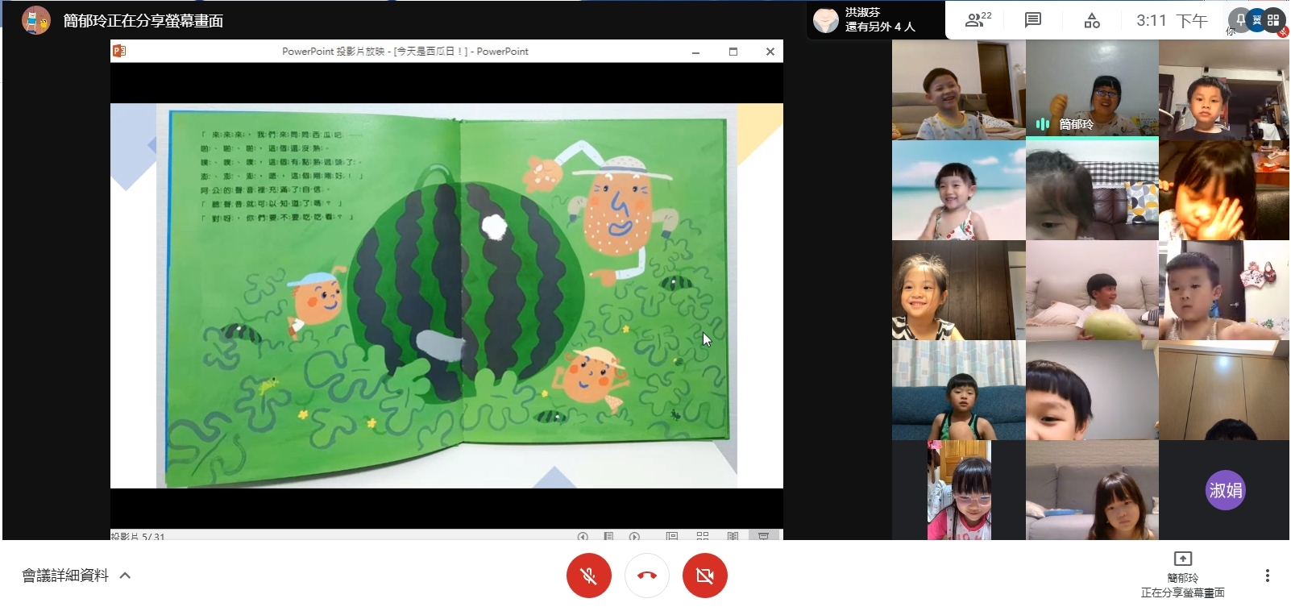
Task: Click the 簡郁玲 presenter avatar at top left
Action: [35, 20]
